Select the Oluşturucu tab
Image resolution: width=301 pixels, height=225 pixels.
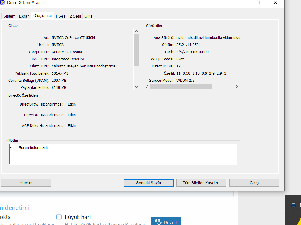(x=42, y=16)
